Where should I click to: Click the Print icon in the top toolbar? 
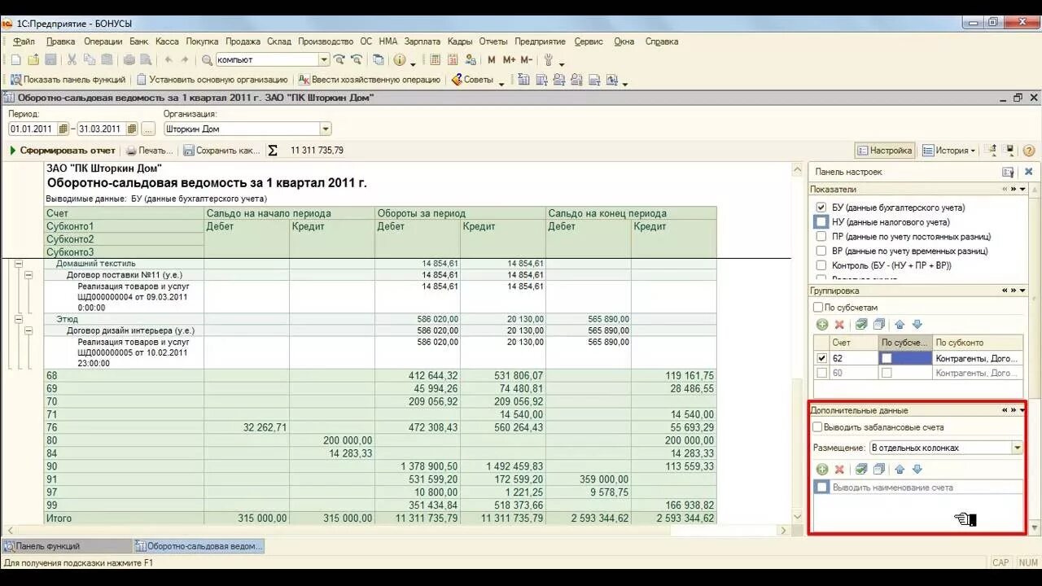(129, 59)
